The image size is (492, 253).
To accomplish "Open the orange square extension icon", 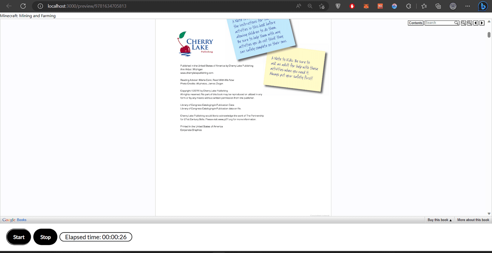I will pos(380,6).
